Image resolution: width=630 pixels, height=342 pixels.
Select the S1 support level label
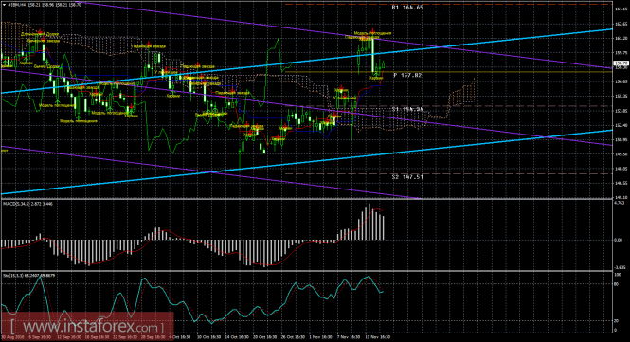click(407, 109)
